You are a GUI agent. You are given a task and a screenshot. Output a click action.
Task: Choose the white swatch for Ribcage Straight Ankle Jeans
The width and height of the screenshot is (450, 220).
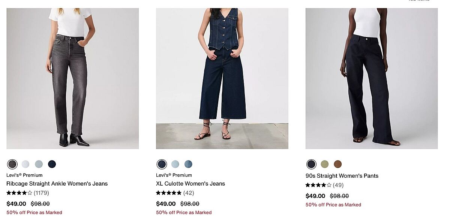25,164
